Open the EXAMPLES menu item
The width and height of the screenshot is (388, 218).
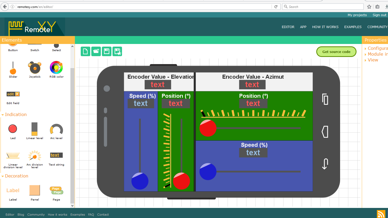tap(353, 27)
